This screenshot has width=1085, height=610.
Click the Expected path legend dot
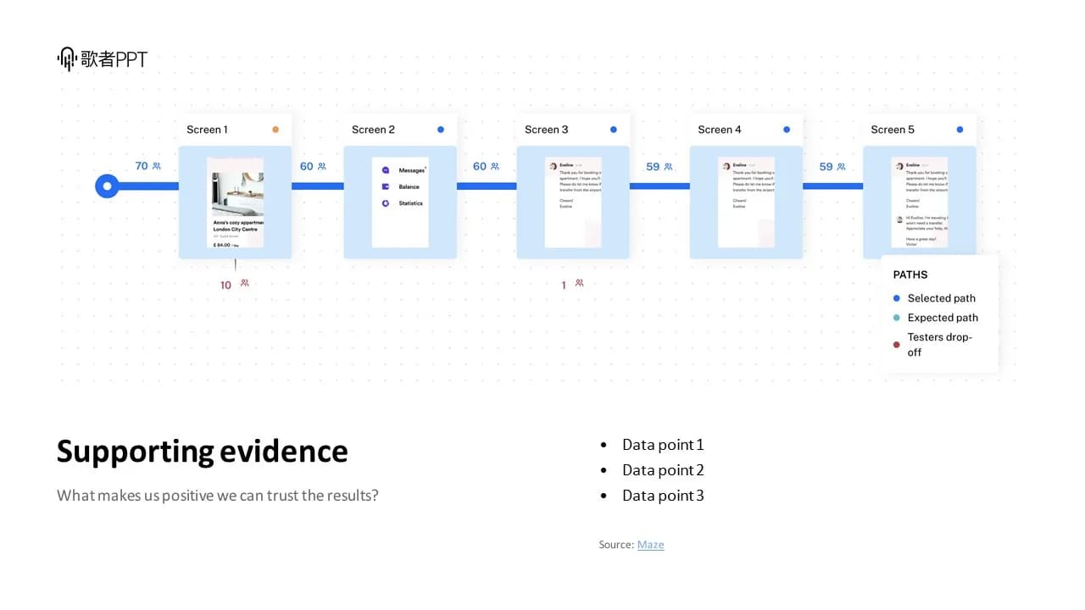click(x=897, y=318)
